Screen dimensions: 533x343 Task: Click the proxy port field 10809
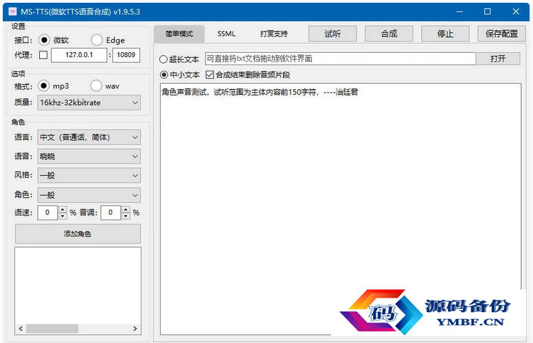tap(126, 55)
